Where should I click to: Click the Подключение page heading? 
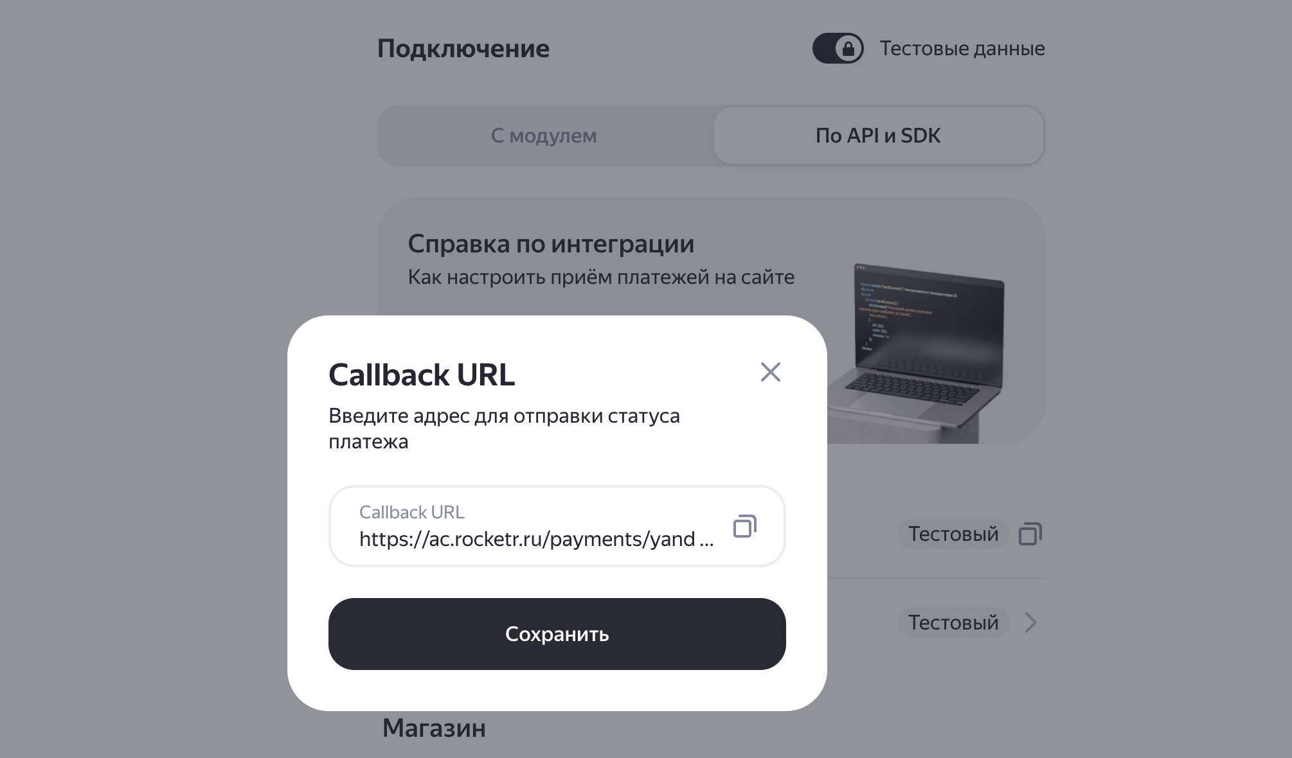[463, 49]
